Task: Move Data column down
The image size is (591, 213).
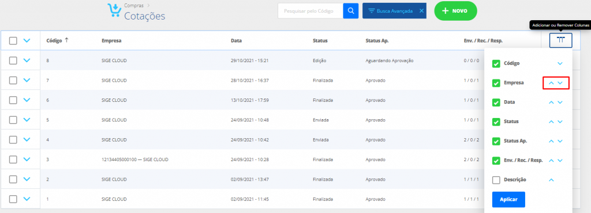Action: [560, 102]
